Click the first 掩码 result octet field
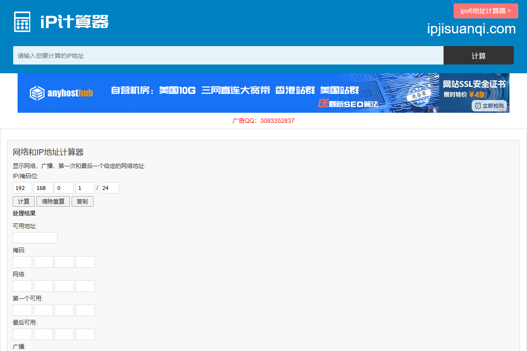Viewport: 527px width, 351px height. pos(22,262)
